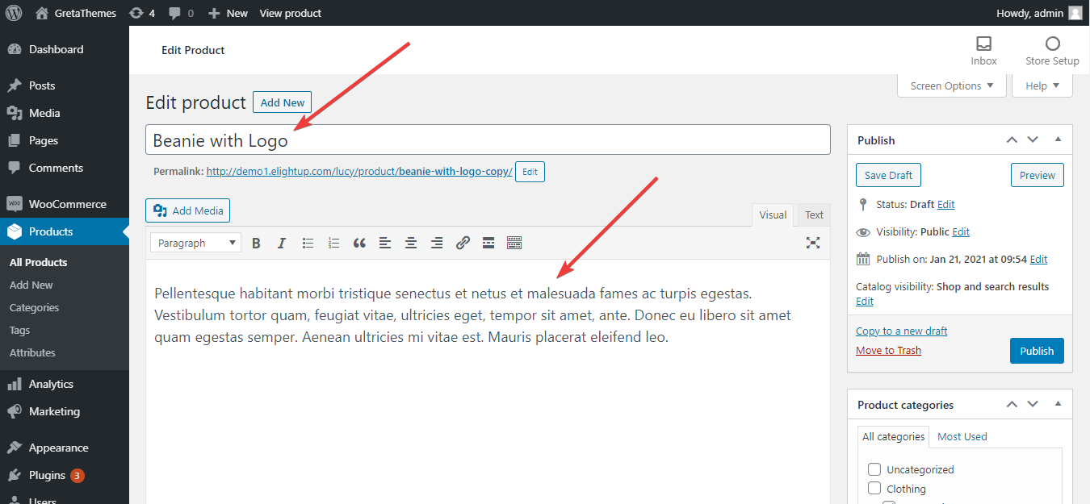Viewport: 1090px width, 504px height.
Task: Toggle bold formatting in the editor toolbar
Action: click(256, 242)
